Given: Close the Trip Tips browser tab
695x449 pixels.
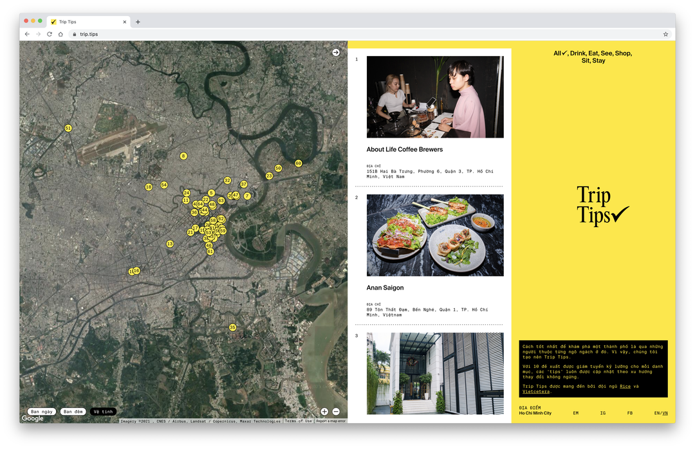Looking at the screenshot, I should 125,22.
